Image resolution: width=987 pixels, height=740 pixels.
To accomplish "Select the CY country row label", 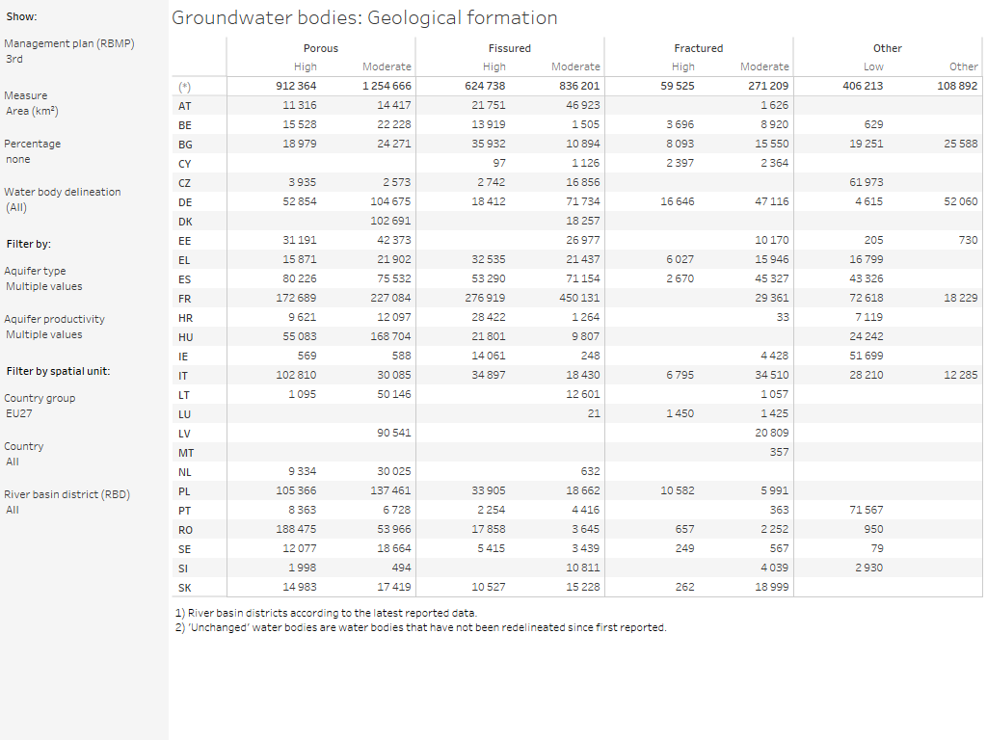I will [184, 164].
